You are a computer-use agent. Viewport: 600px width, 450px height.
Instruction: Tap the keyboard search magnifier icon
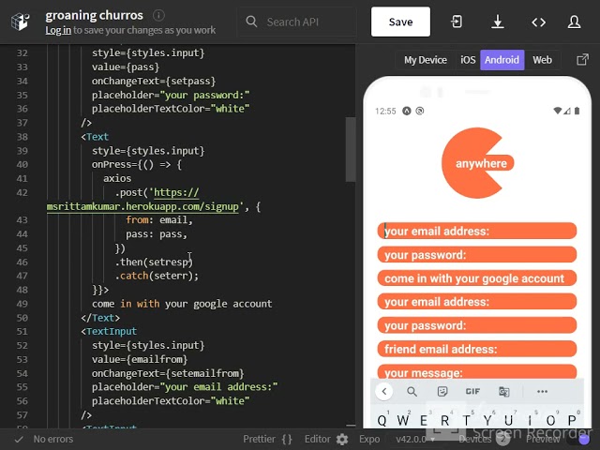click(412, 391)
